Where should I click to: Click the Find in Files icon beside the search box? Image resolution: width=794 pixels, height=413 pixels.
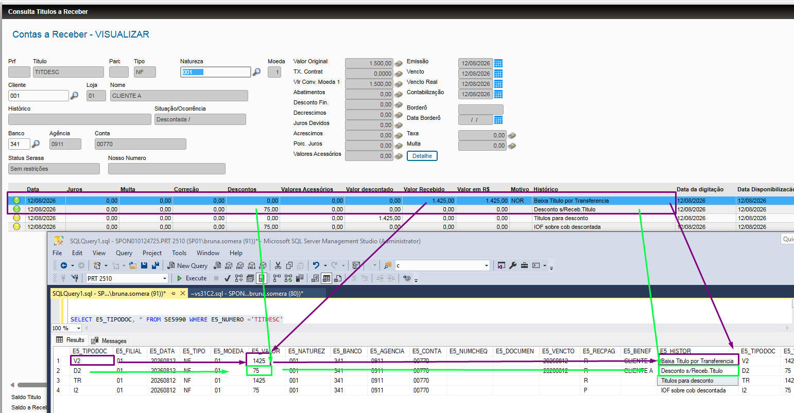[x=388, y=265]
